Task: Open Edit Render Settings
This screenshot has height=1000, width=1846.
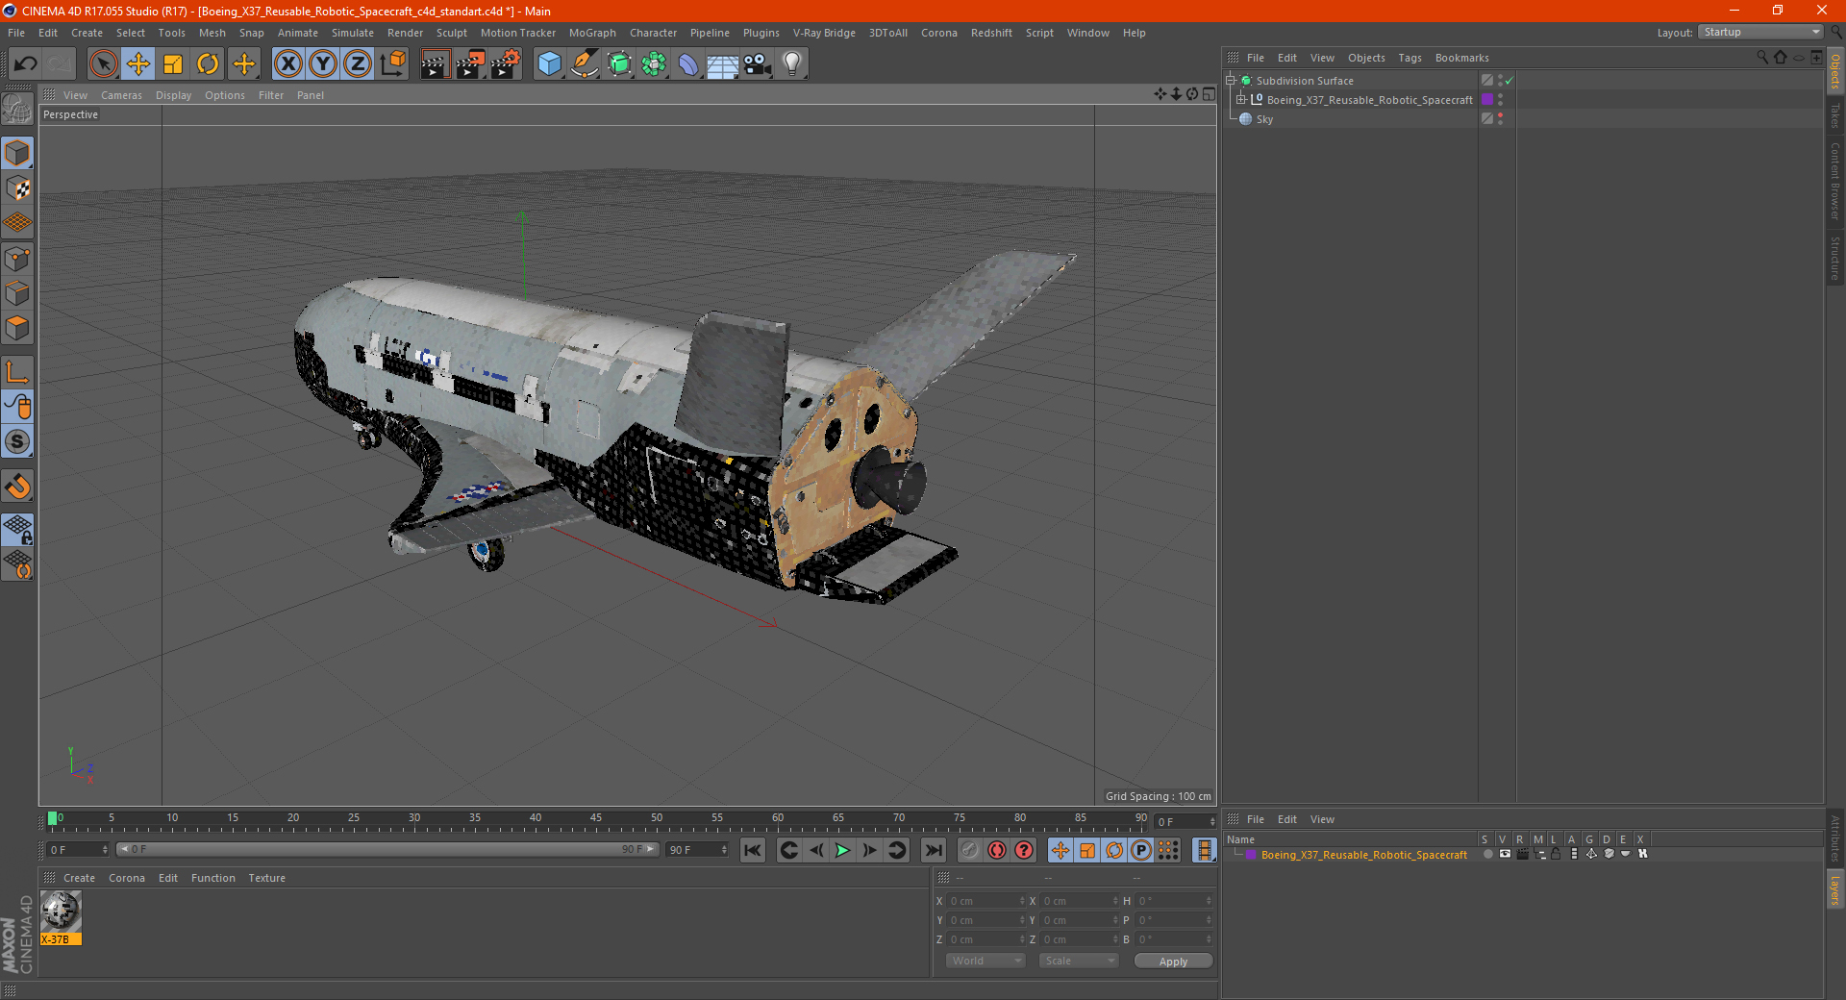Action: click(506, 64)
